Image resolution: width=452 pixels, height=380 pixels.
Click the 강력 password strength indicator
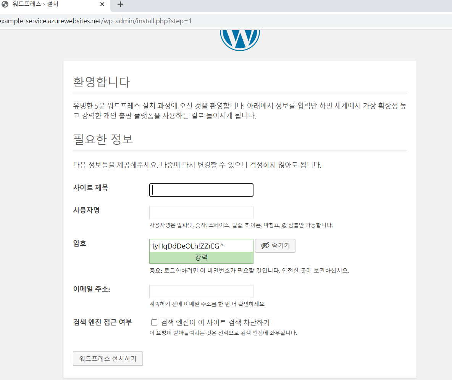(x=201, y=258)
